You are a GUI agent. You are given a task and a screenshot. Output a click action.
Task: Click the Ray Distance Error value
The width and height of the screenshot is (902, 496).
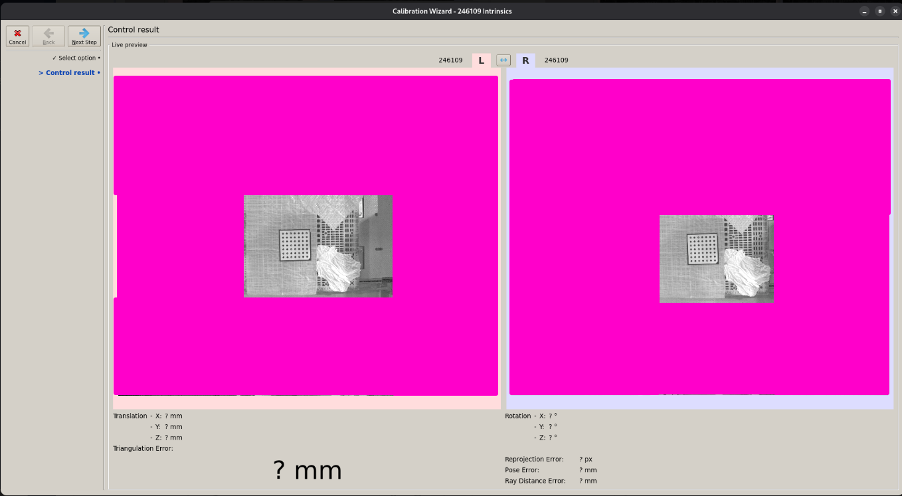pyautogui.click(x=587, y=481)
